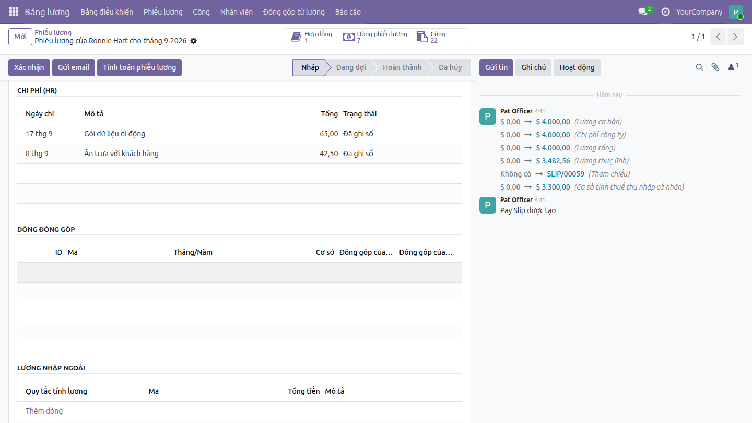Open Công smart button
The image size is (752, 423).
click(x=440, y=37)
